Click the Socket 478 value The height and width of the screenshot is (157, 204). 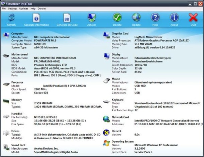(41, 93)
